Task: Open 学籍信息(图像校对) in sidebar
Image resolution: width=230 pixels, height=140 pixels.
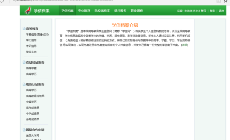Action: pos(38,35)
